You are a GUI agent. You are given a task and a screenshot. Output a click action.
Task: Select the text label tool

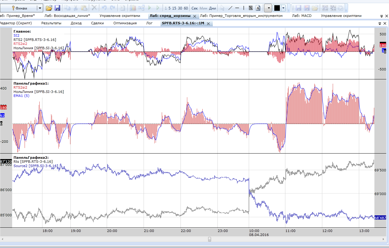pyautogui.click(x=258, y=8)
